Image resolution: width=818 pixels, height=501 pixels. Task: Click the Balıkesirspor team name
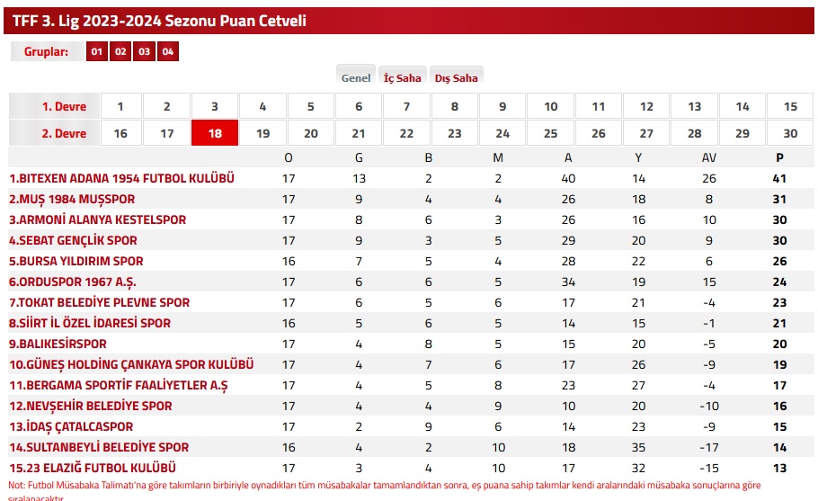click(58, 344)
